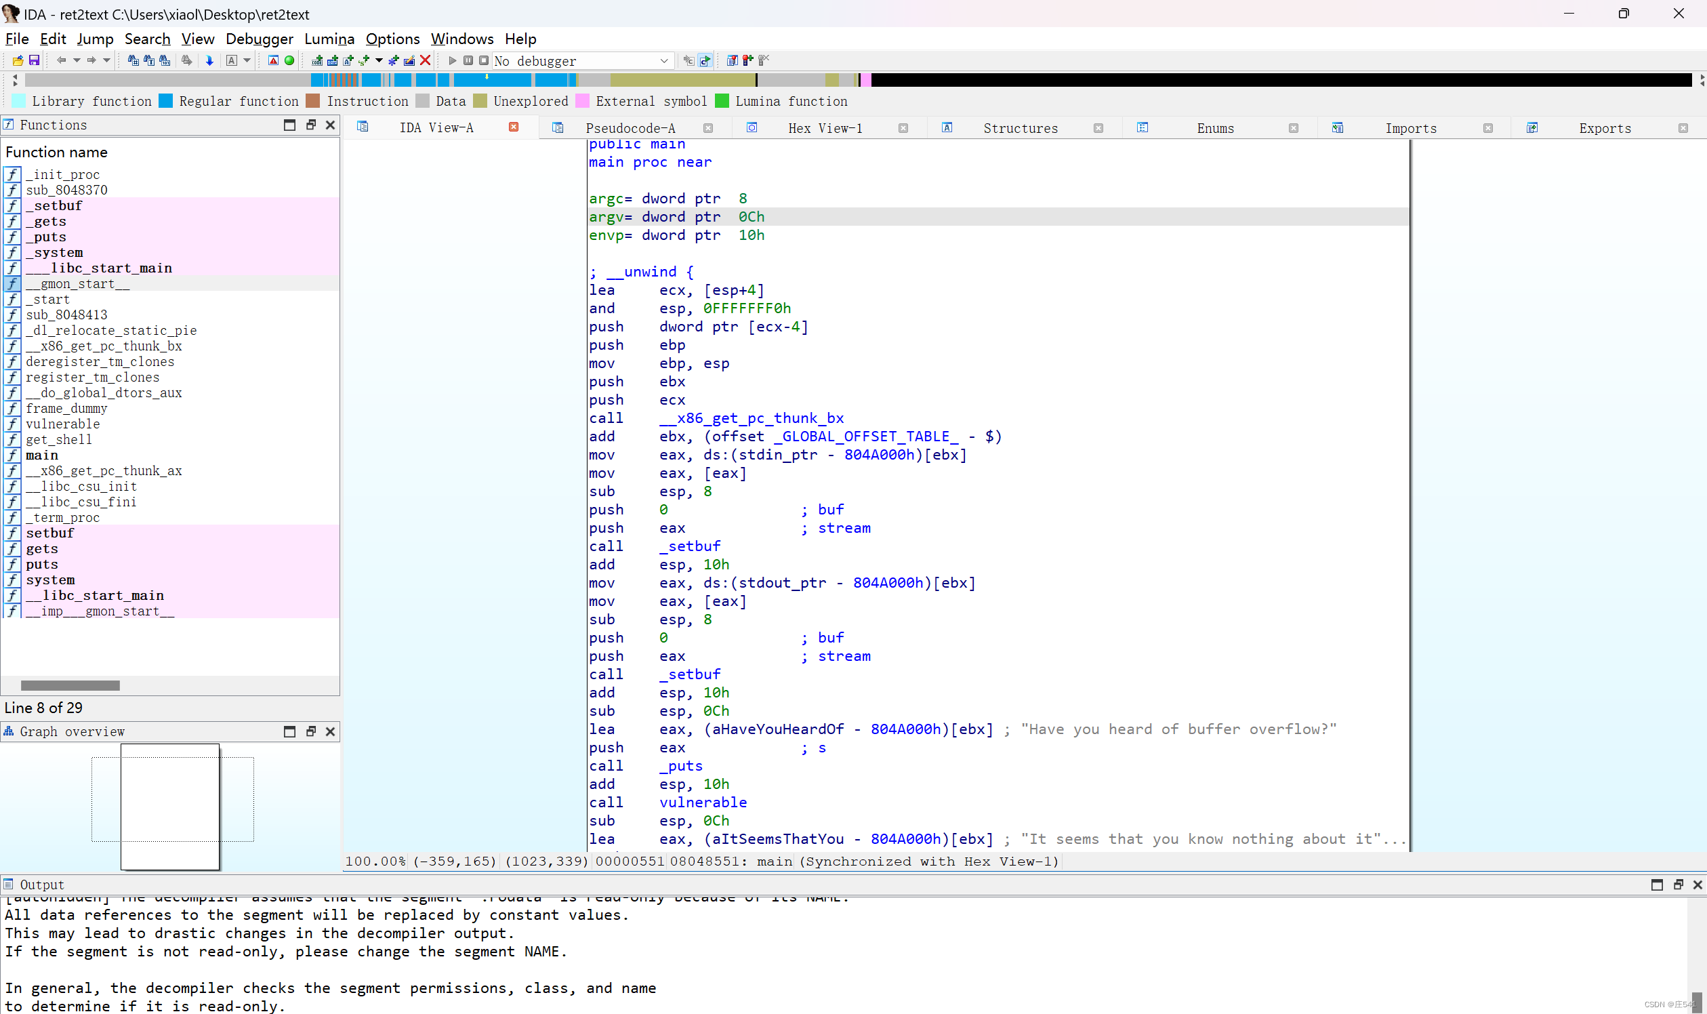This screenshot has width=1707, height=1014.
Task: Open the Lumina menu
Action: 329,39
